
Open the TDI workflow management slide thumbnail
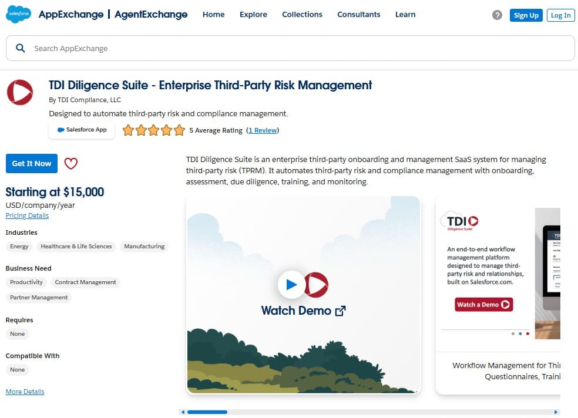pyautogui.click(x=498, y=295)
